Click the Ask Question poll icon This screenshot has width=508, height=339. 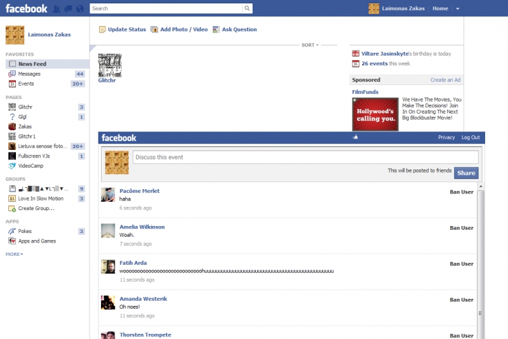tap(216, 29)
